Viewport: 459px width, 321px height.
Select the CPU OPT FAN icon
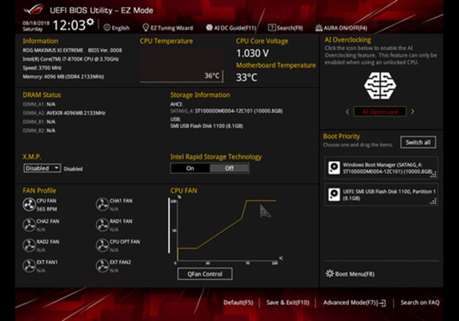point(102,245)
